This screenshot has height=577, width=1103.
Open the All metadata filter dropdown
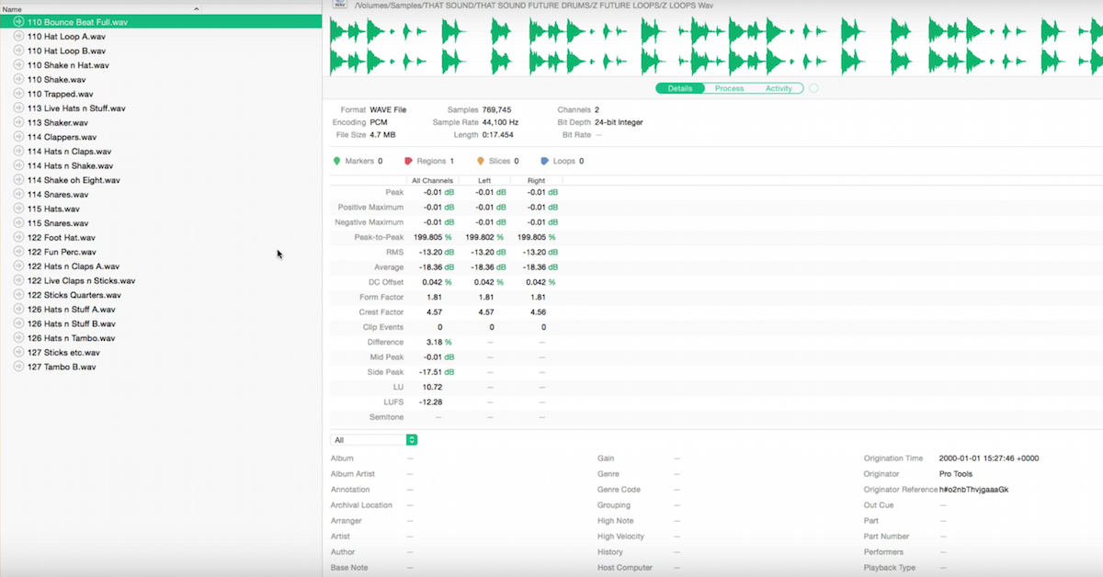(410, 439)
